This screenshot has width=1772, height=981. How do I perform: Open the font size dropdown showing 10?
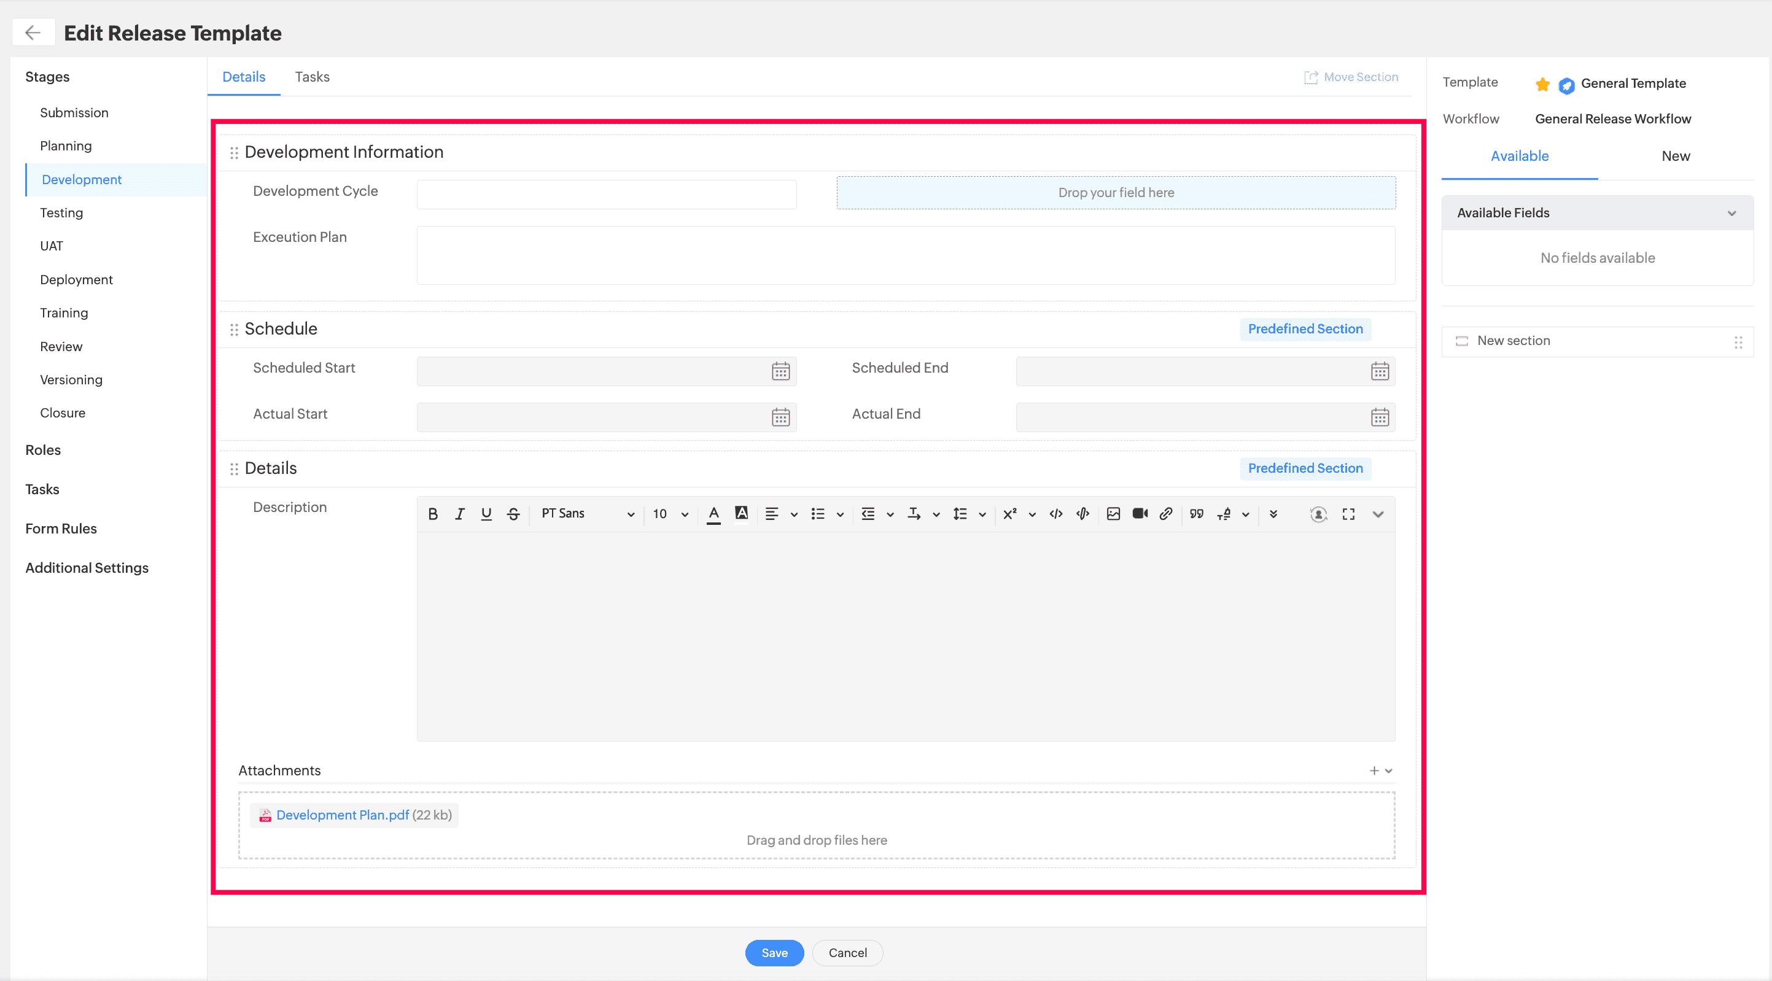[667, 514]
